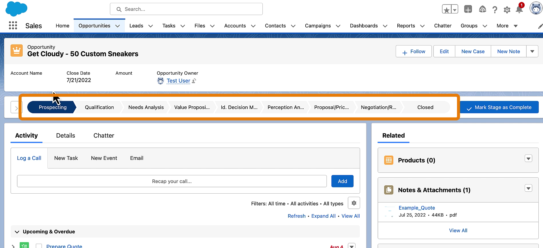Open the Trailhead guidance icon
The height and width of the screenshot is (248, 543).
483,9
